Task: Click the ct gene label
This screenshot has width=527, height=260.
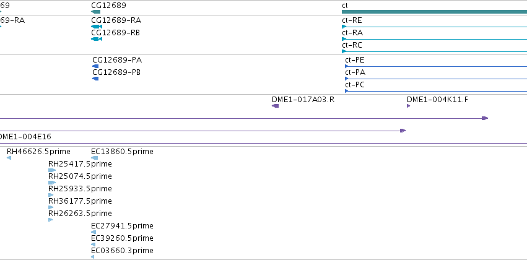Action: point(344,6)
